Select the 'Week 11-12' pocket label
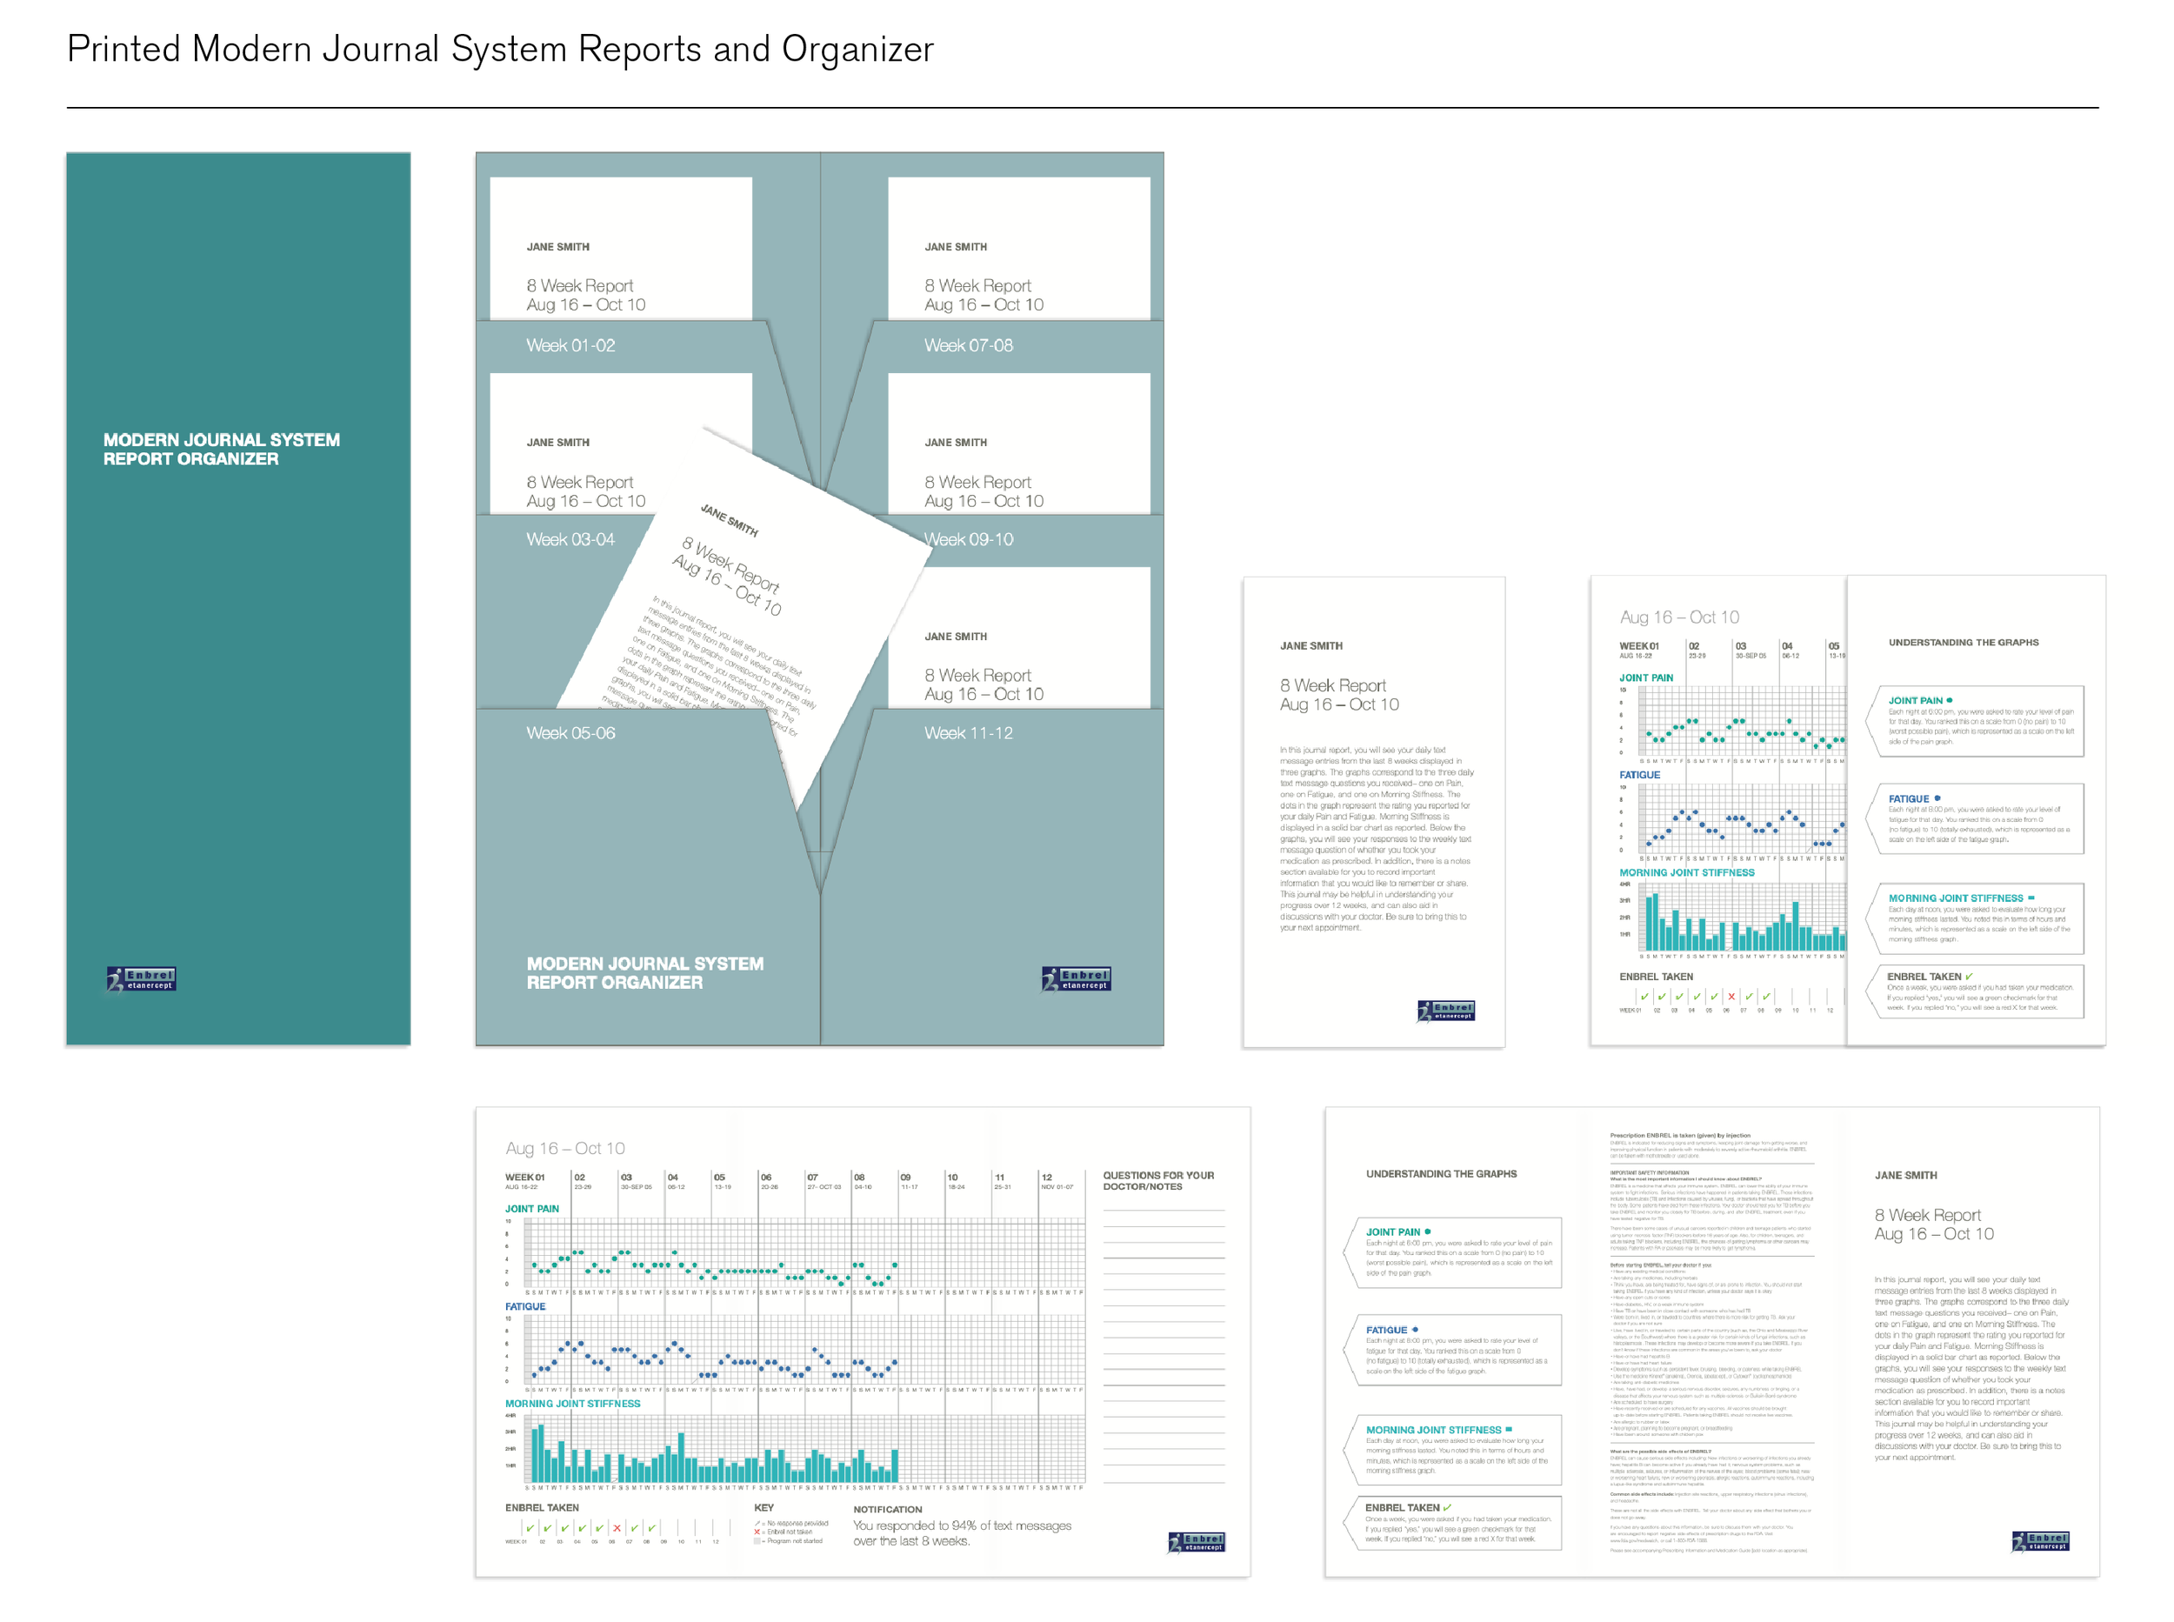2174x1622 pixels. [968, 732]
